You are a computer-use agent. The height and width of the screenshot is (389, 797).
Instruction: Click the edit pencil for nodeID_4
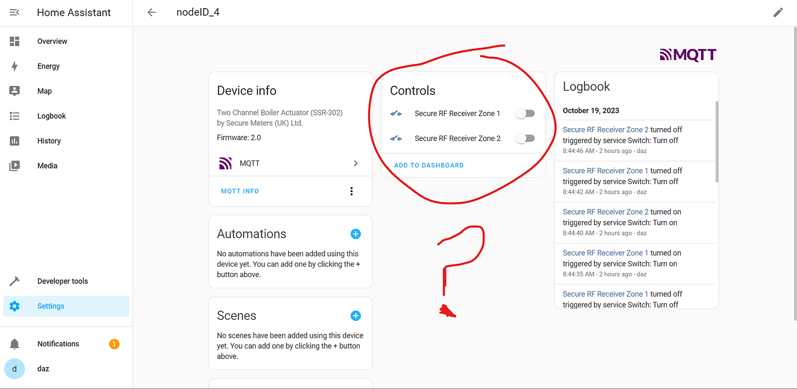[778, 12]
